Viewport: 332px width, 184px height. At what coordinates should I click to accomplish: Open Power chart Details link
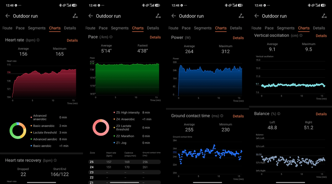238,38
